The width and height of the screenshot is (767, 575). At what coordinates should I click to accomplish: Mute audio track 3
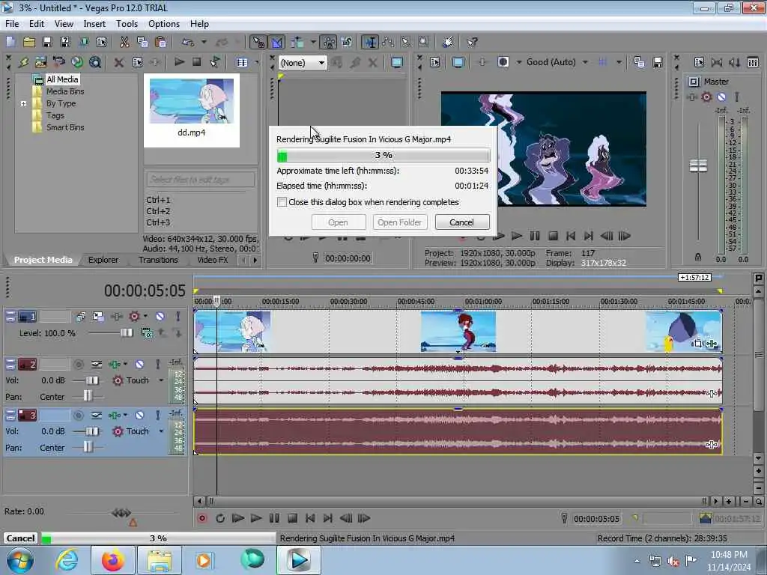pyautogui.click(x=139, y=415)
